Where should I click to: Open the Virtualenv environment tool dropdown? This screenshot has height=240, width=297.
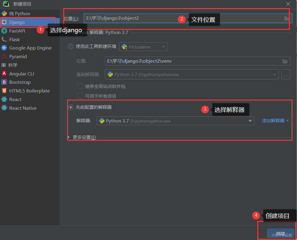[143, 47]
